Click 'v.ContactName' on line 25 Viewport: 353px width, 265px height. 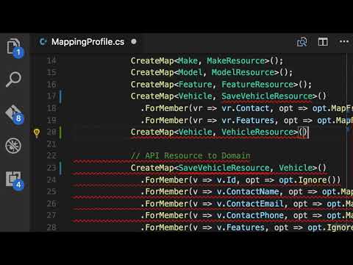(x=248, y=191)
